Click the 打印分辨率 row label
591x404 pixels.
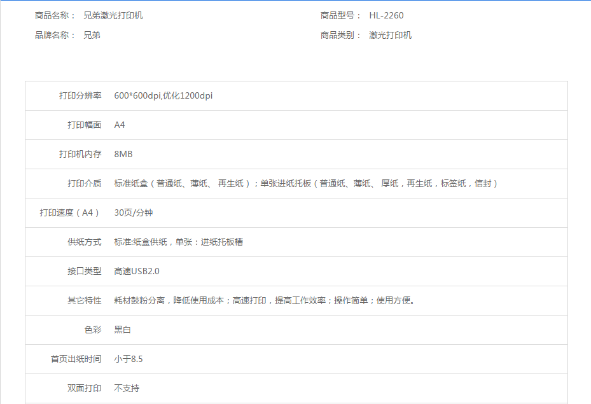click(80, 95)
